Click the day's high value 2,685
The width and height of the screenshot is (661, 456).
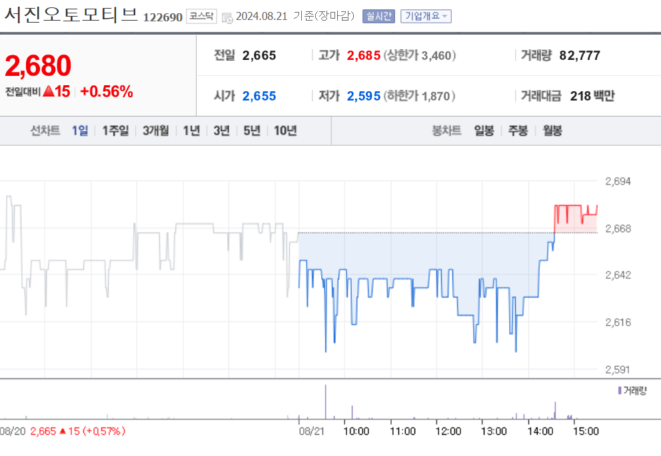click(363, 55)
